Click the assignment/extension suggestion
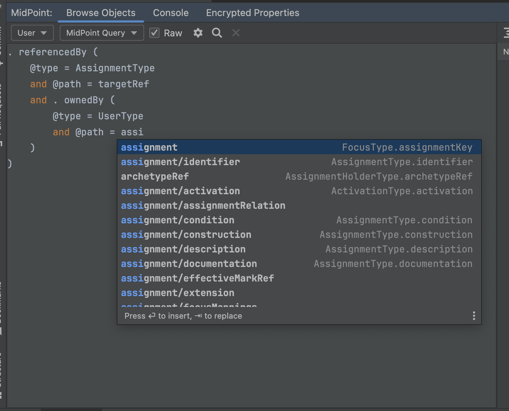The image size is (509, 411). (177, 293)
